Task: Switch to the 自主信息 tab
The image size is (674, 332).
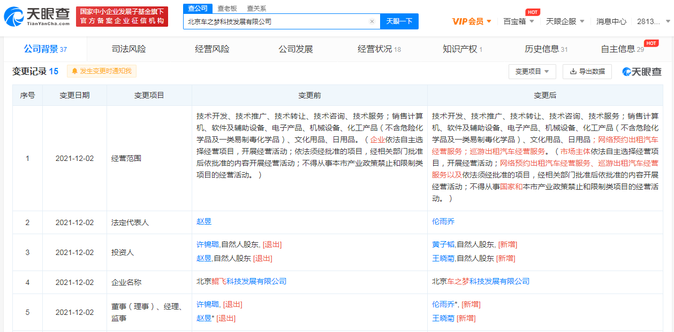Action: pyautogui.click(x=623, y=49)
